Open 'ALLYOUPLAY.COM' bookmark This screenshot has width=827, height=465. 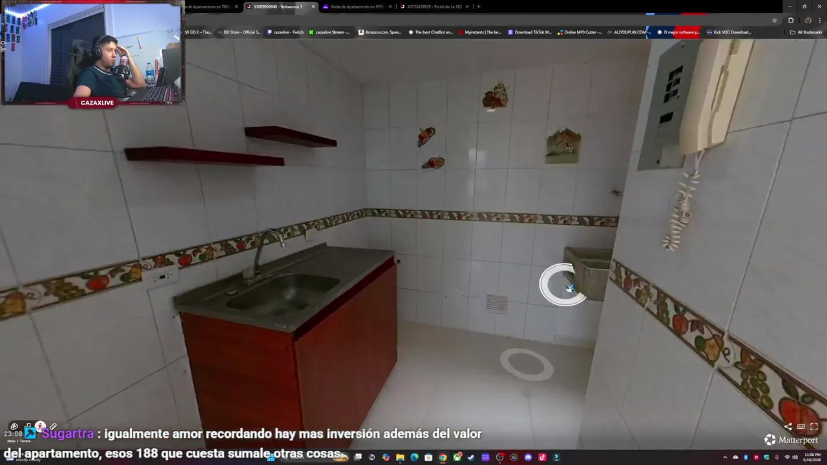pyautogui.click(x=628, y=32)
